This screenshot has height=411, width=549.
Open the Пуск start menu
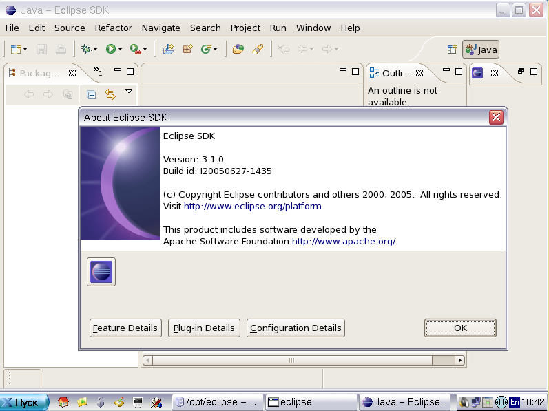tap(24, 402)
